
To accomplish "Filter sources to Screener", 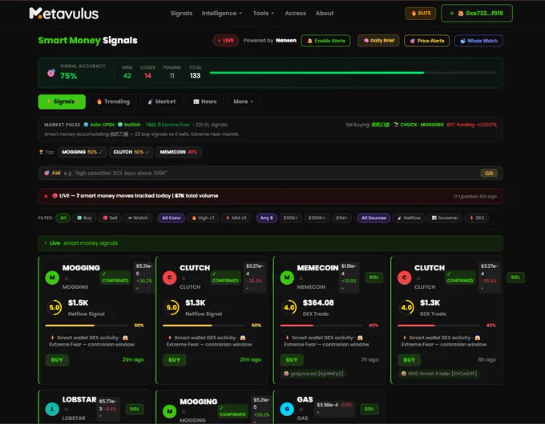I will click(445, 218).
